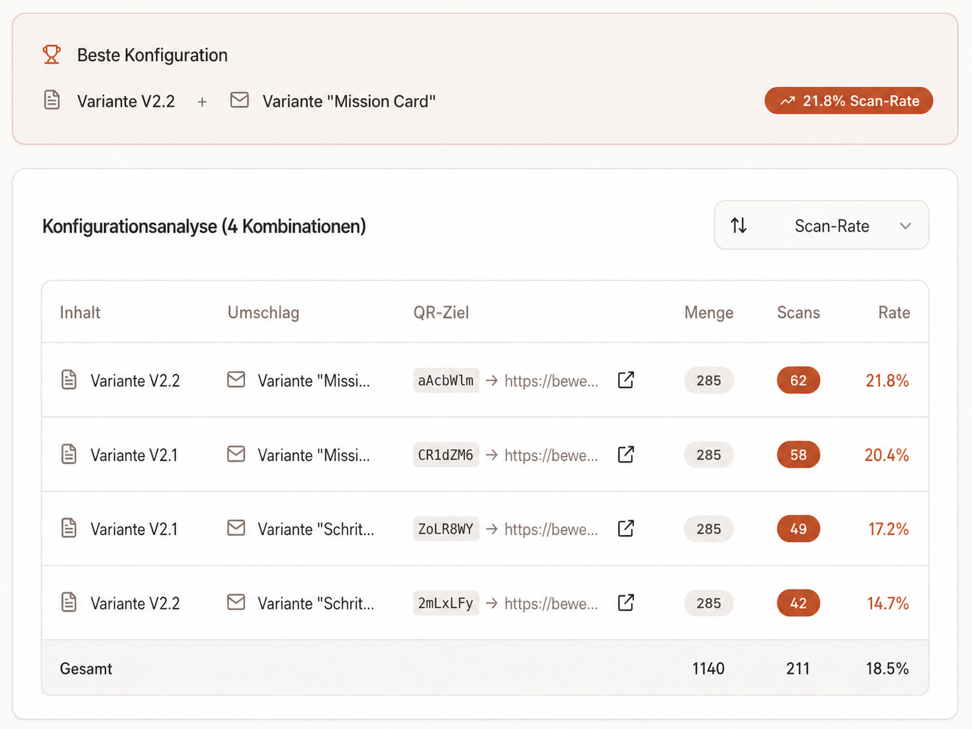Click the Rate column header
Image resolution: width=972 pixels, height=729 pixels.
[x=893, y=313]
